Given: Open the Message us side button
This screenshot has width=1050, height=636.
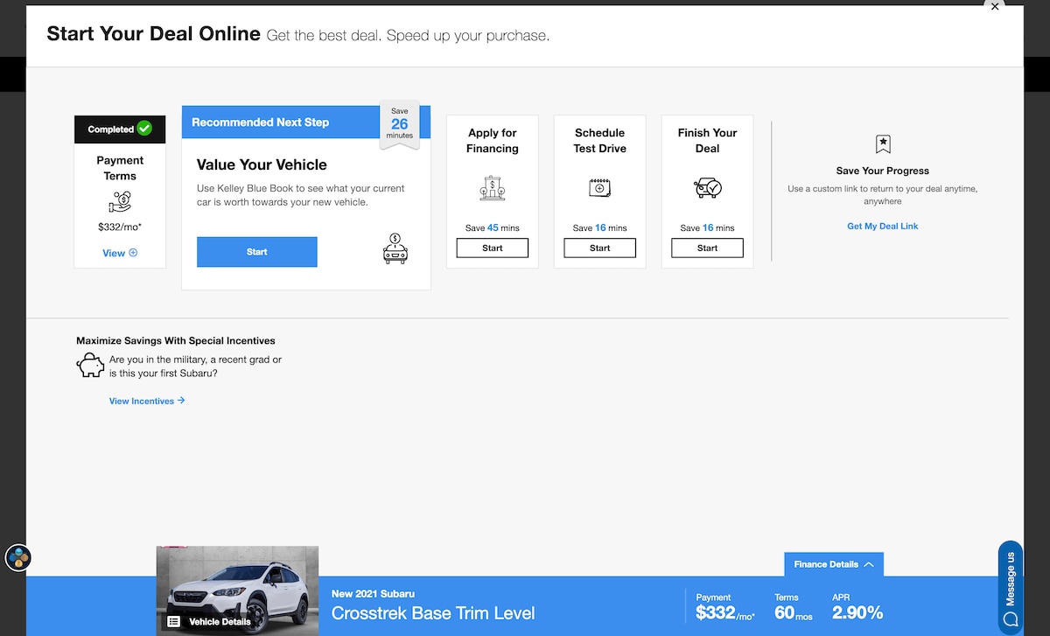Looking at the screenshot, I should 1011,588.
